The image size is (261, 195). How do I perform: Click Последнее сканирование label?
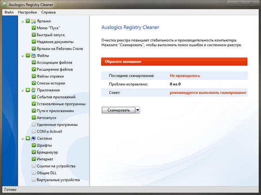point(132,76)
